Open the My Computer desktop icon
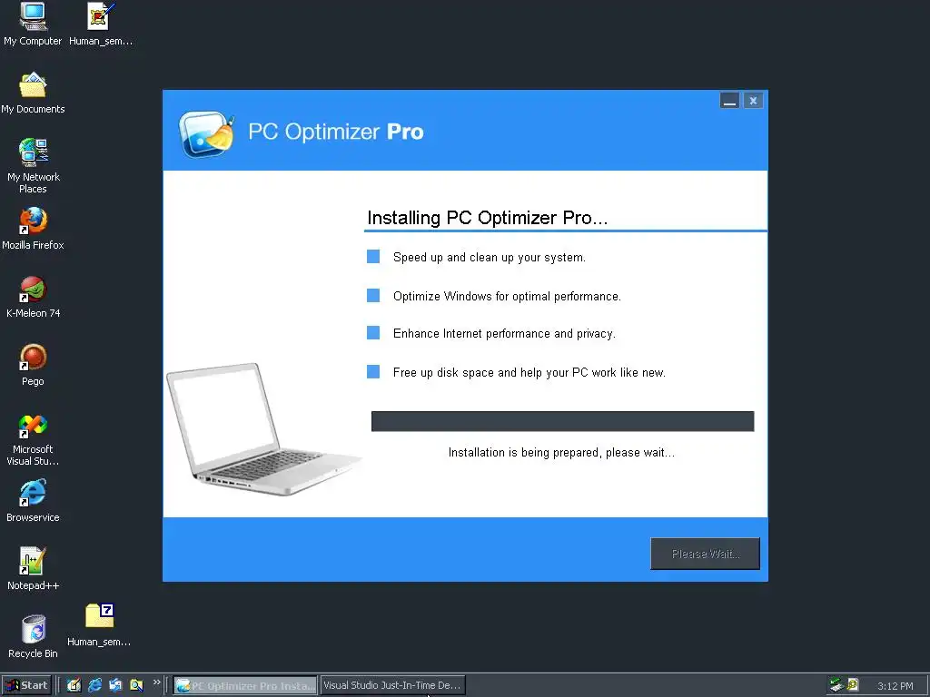This screenshot has width=930, height=697. click(33, 24)
